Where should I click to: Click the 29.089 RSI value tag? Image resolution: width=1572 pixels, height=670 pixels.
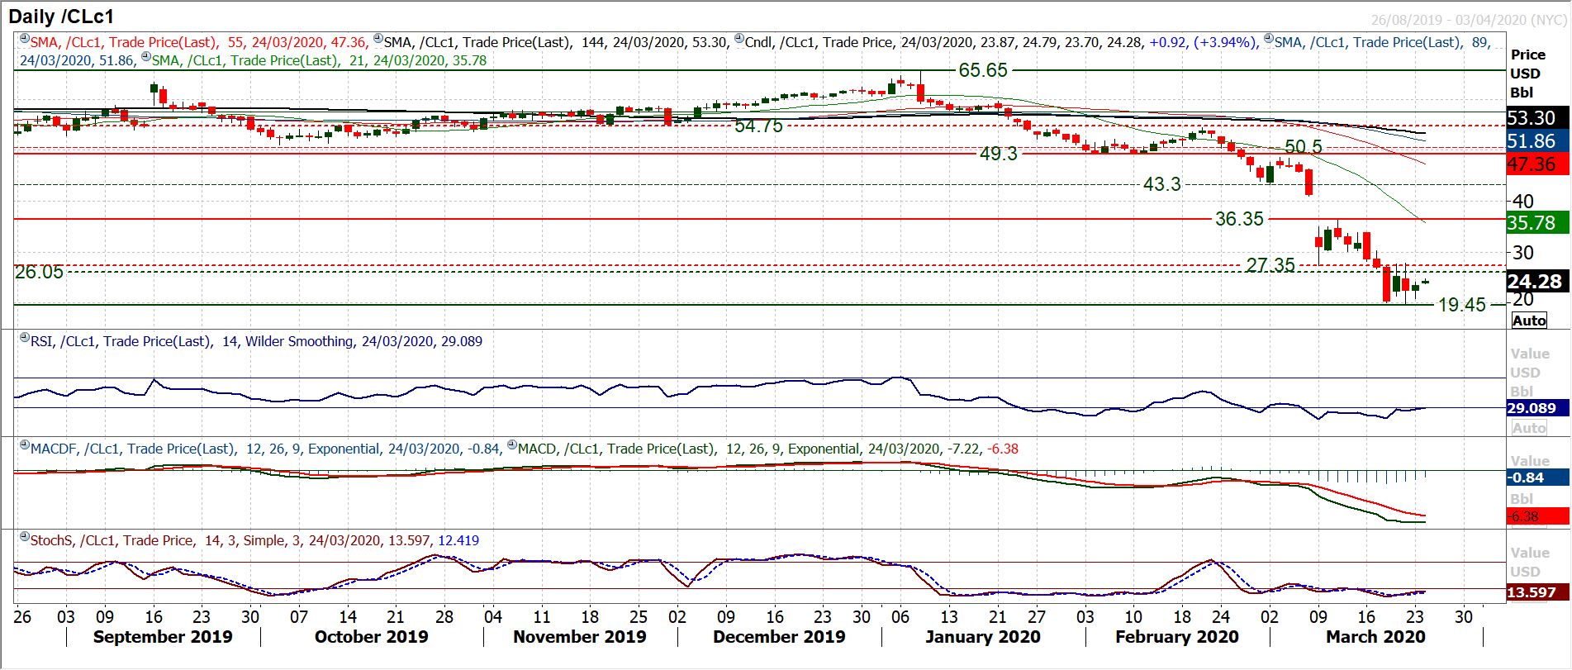(x=1537, y=408)
